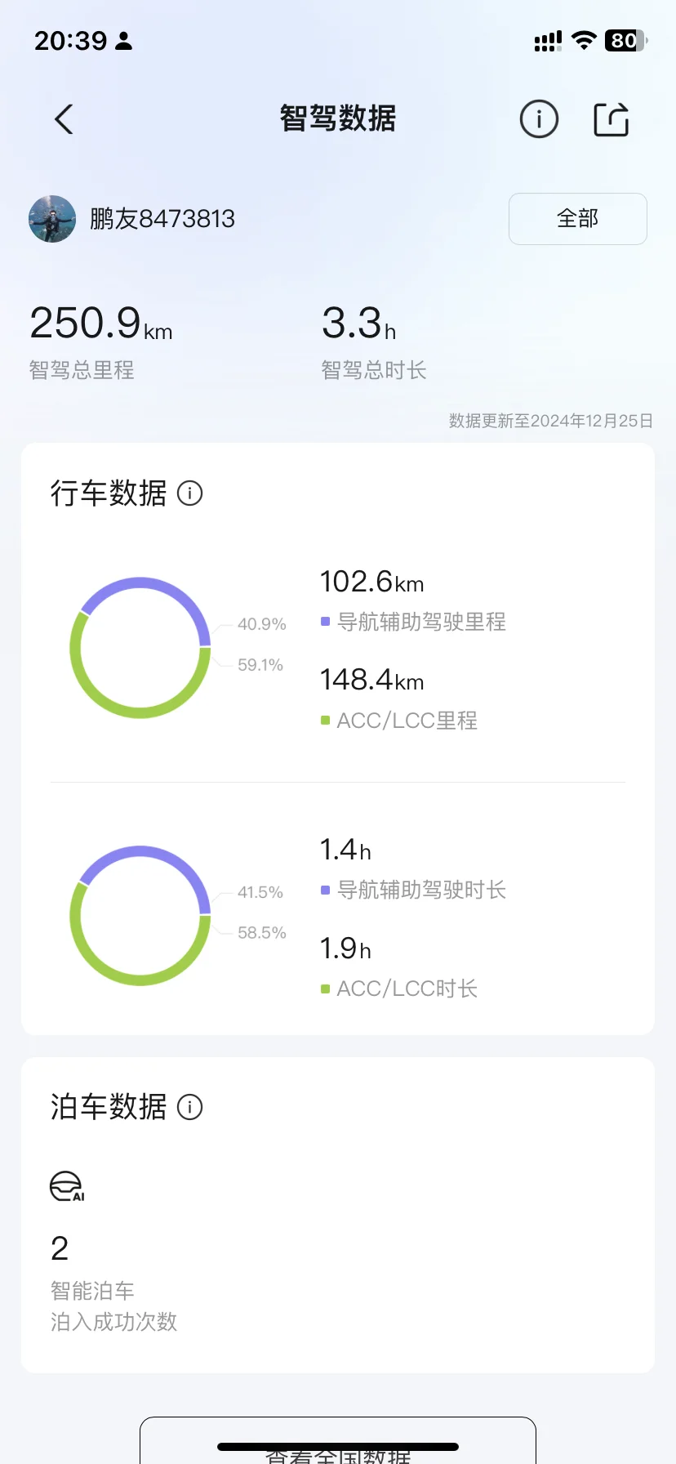Tap the duration donut chart

pyautogui.click(x=140, y=916)
